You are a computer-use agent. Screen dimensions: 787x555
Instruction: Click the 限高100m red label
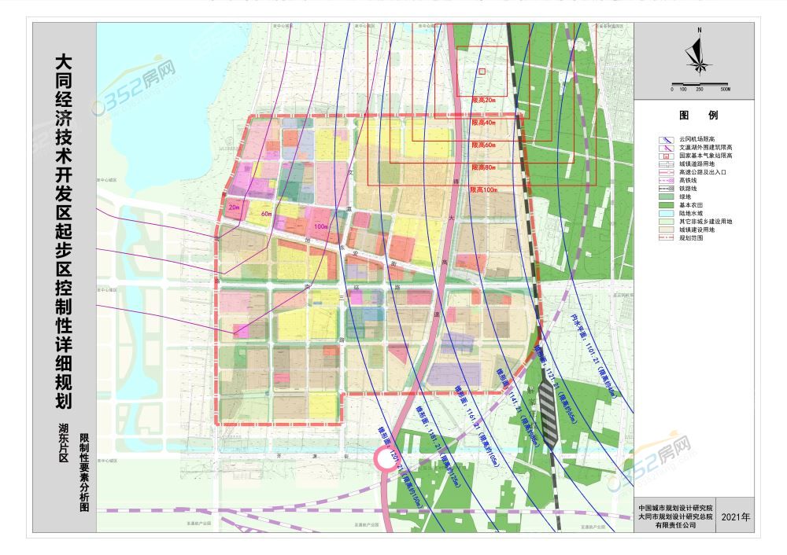pos(485,189)
